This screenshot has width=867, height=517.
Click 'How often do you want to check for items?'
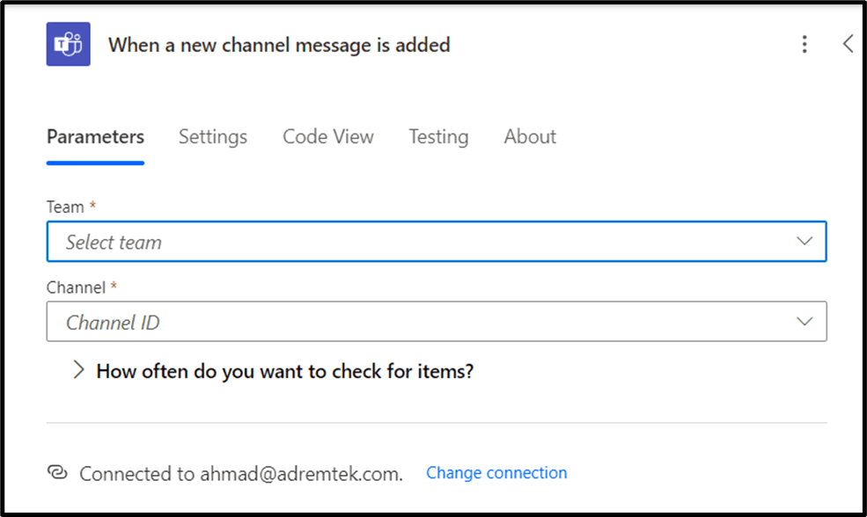[284, 371]
